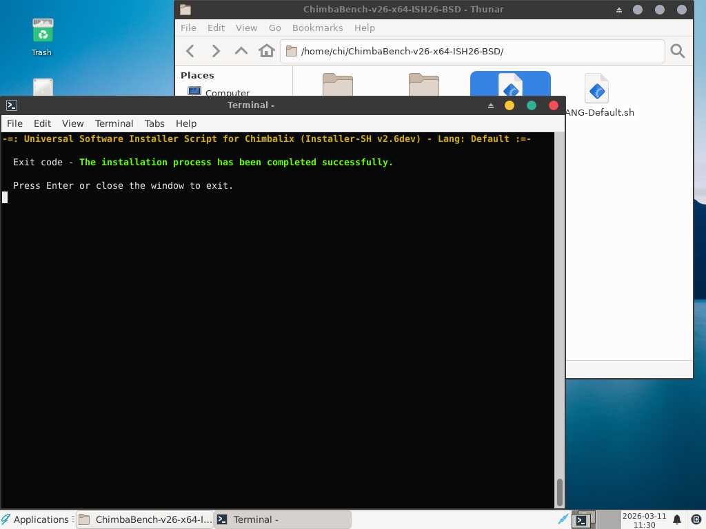Click the Thunar titlebar folder icon
The height and width of the screenshot is (529, 706).
[185, 10]
